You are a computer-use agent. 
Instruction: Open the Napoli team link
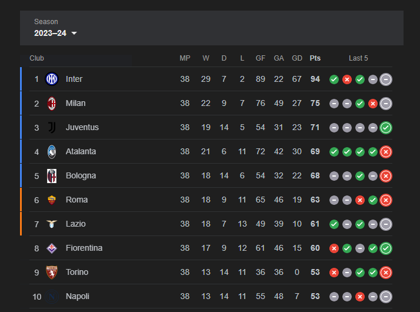click(77, 296)
